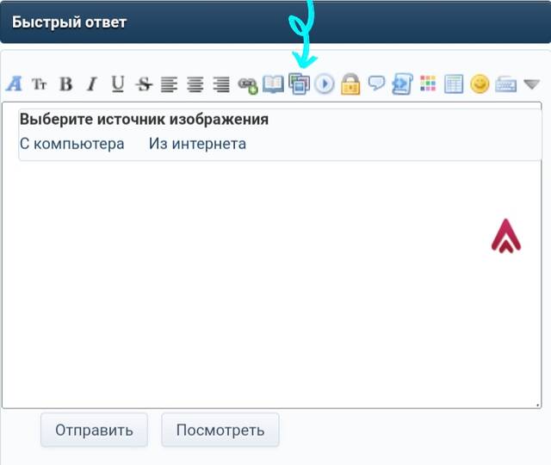The height and width of the screenshot is (465, 551).
Task: Open the font family picker icon
Action: (14, 84)
